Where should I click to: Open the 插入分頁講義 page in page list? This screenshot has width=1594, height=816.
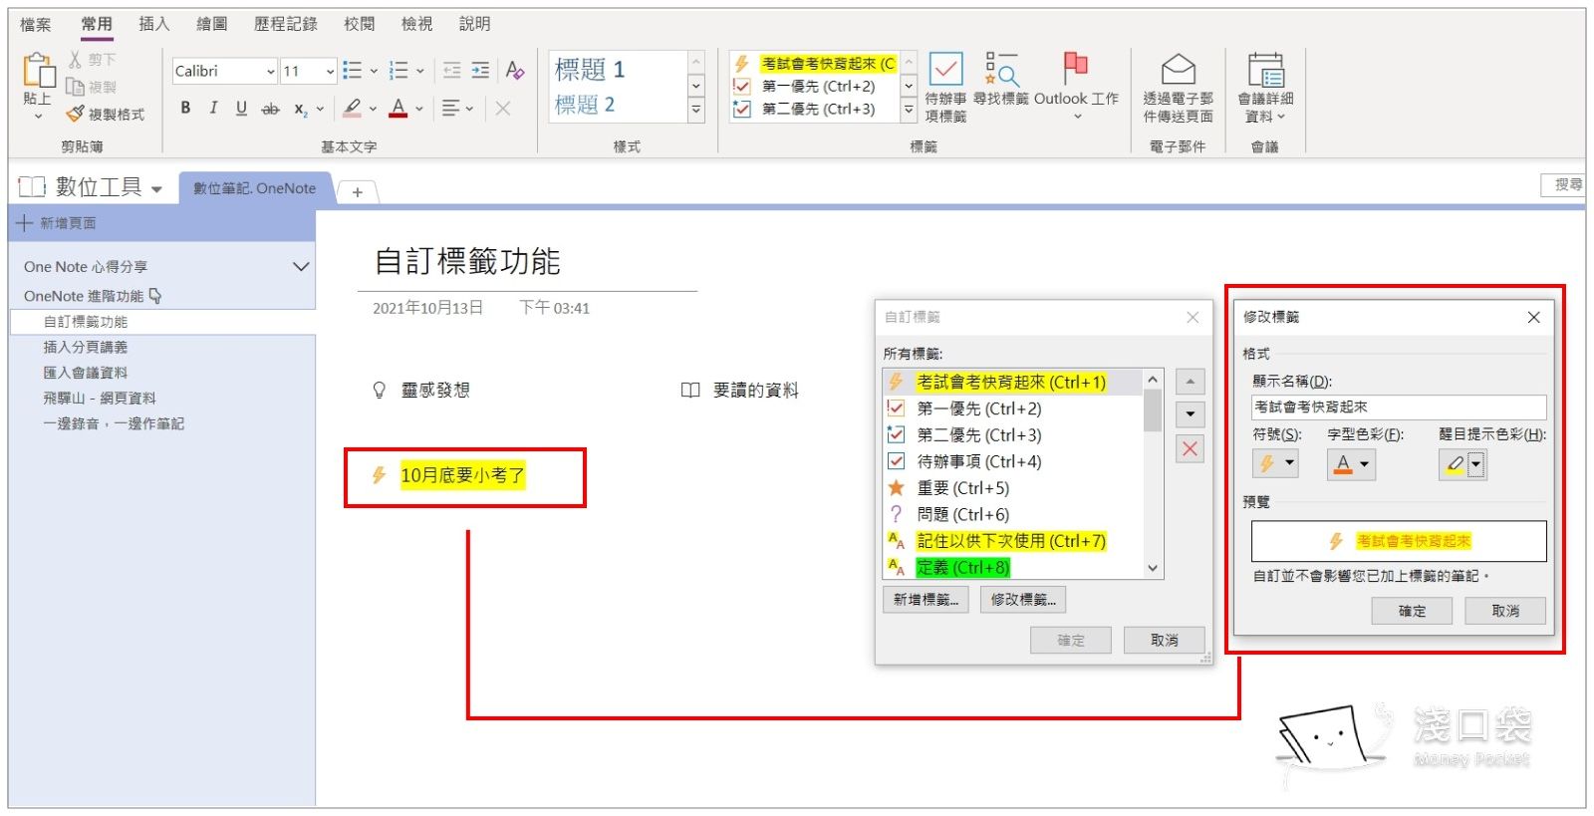[86, 348]
